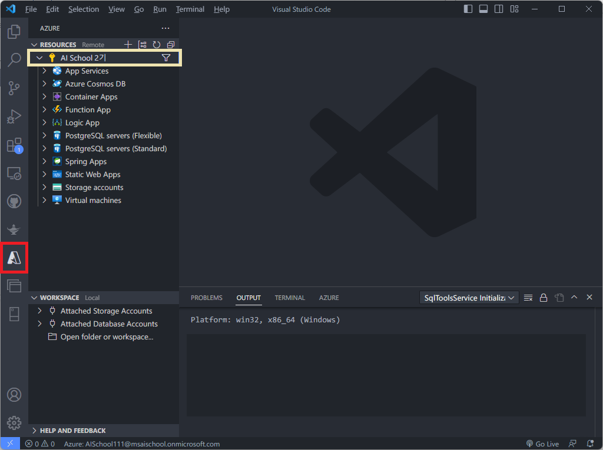
Task: Open the SQL Server icon view
Action: pyautogui.click(x=14, y=314)
